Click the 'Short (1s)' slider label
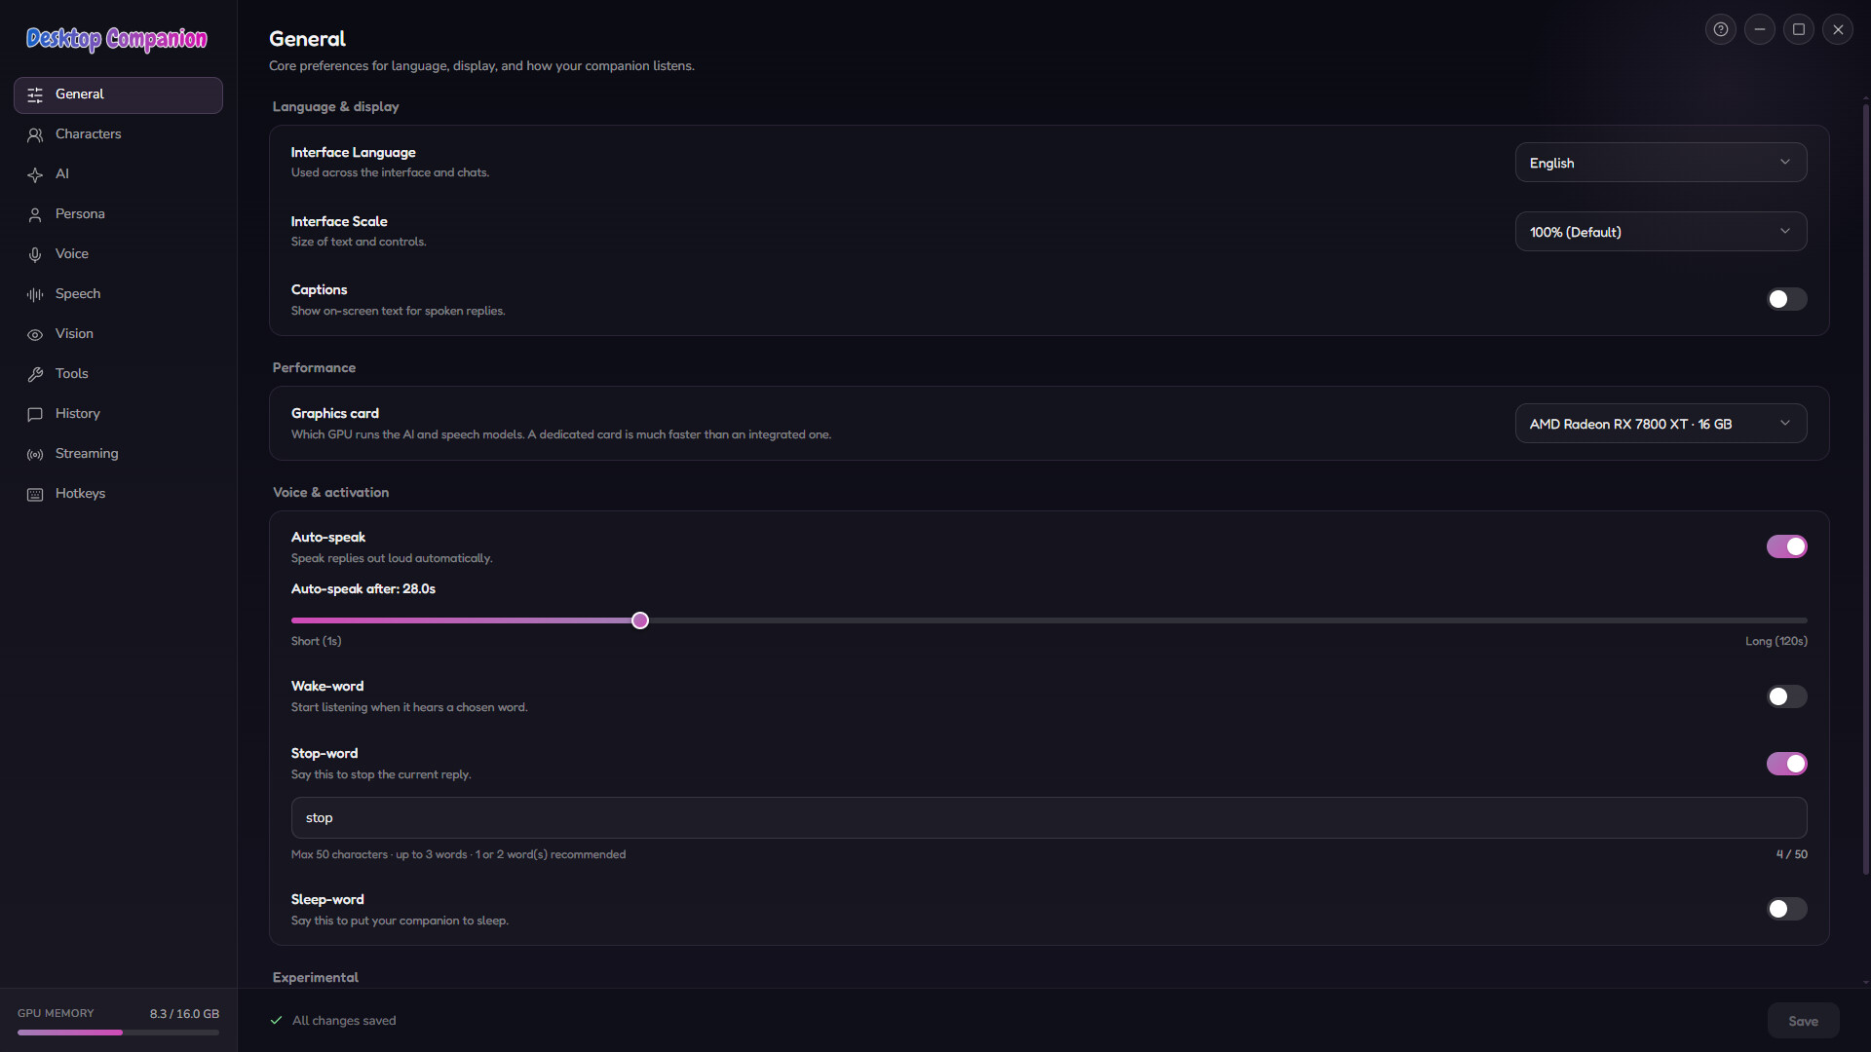This screenshot has height=1052, width=1871. (317, 641)
